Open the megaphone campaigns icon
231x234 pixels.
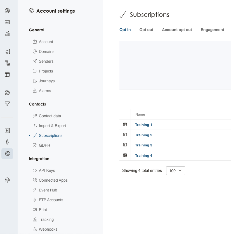coord(7,52)
